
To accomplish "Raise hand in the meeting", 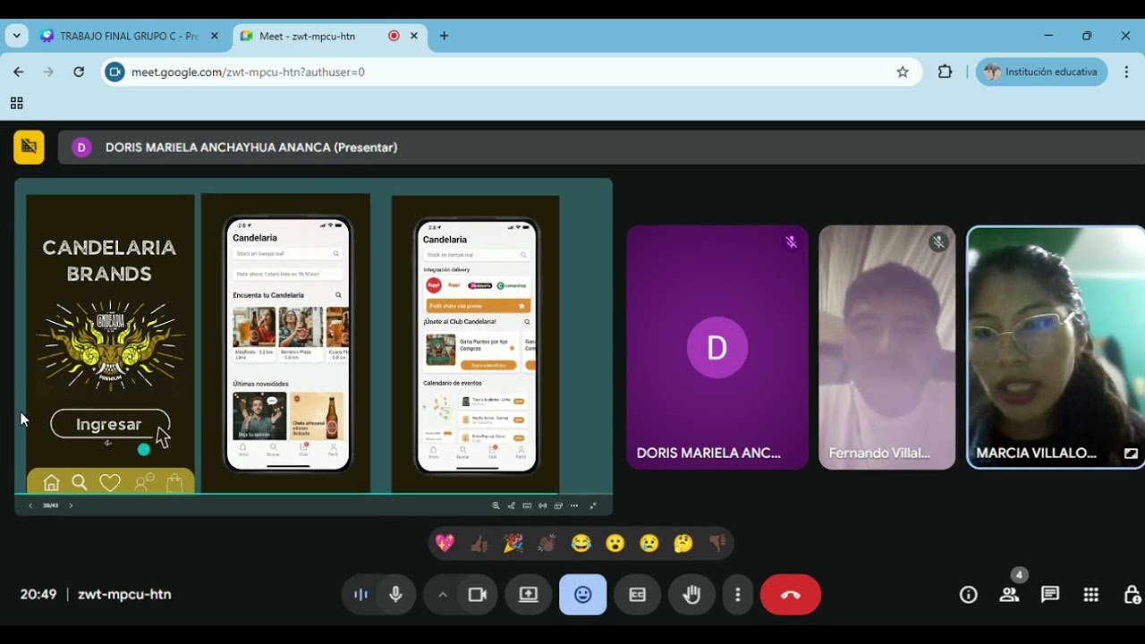I will click(691, 595).
